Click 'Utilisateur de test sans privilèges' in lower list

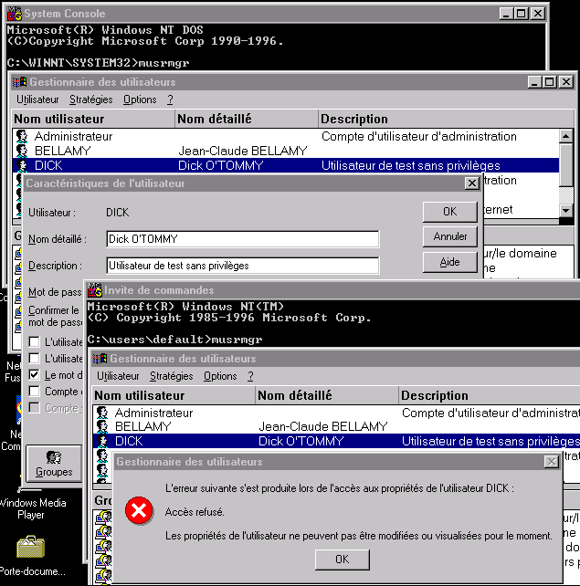coord(490,442)
